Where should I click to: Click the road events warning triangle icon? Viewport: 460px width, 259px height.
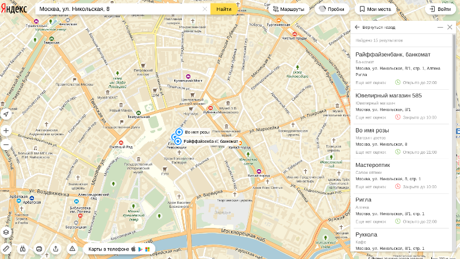click(72, 249)
